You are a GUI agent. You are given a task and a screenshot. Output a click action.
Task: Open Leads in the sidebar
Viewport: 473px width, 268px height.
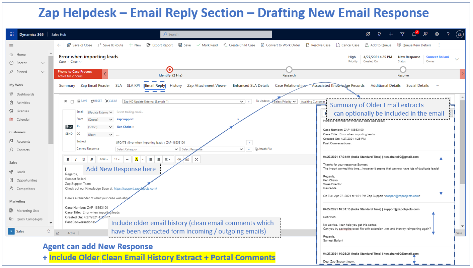[21, 172]
